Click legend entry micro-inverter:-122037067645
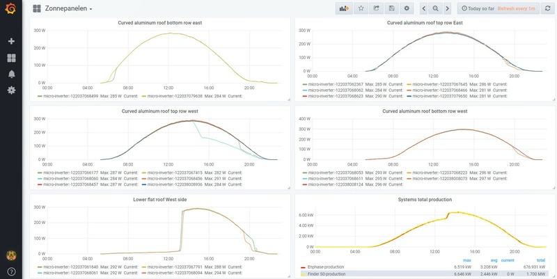The width and height of the screenshot is (557, 279). coord(440,84)
